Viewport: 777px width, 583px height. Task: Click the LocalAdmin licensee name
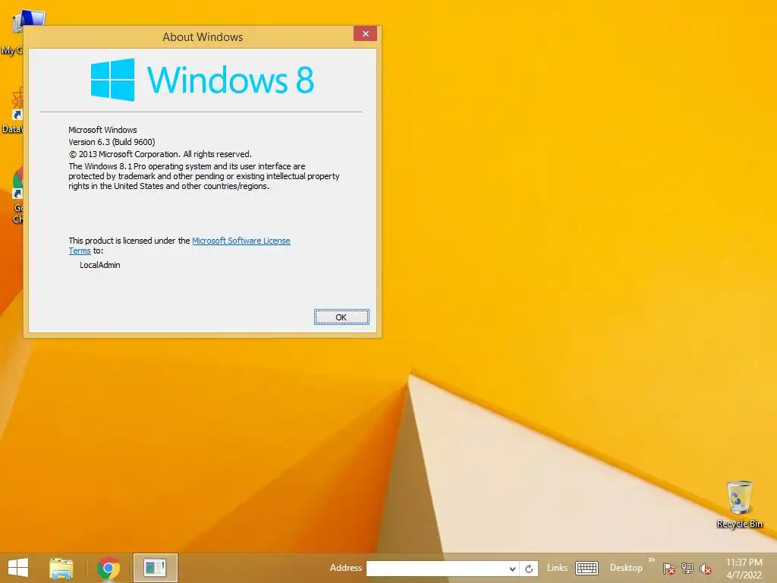point(100,265)
